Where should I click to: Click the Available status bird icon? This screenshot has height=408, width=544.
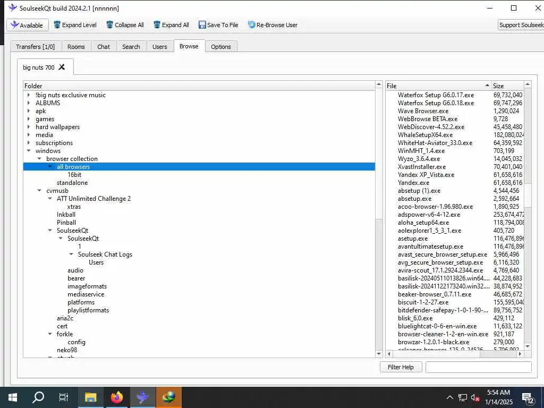pos(14,25)
